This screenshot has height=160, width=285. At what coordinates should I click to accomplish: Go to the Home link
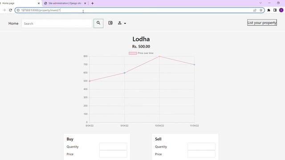13,24
